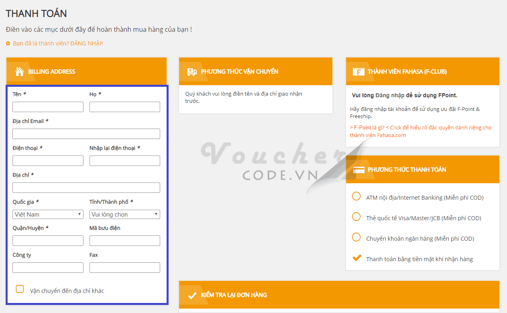Focus the Tên input field
This screenshot has width=507, height=313.
(48, 107)
